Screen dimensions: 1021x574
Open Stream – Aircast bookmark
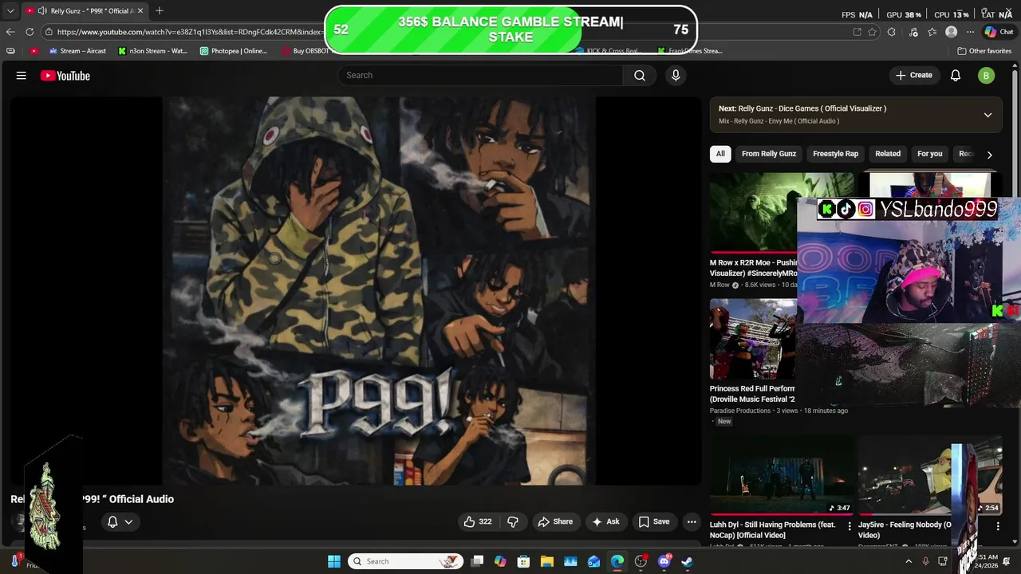(77, 50)
